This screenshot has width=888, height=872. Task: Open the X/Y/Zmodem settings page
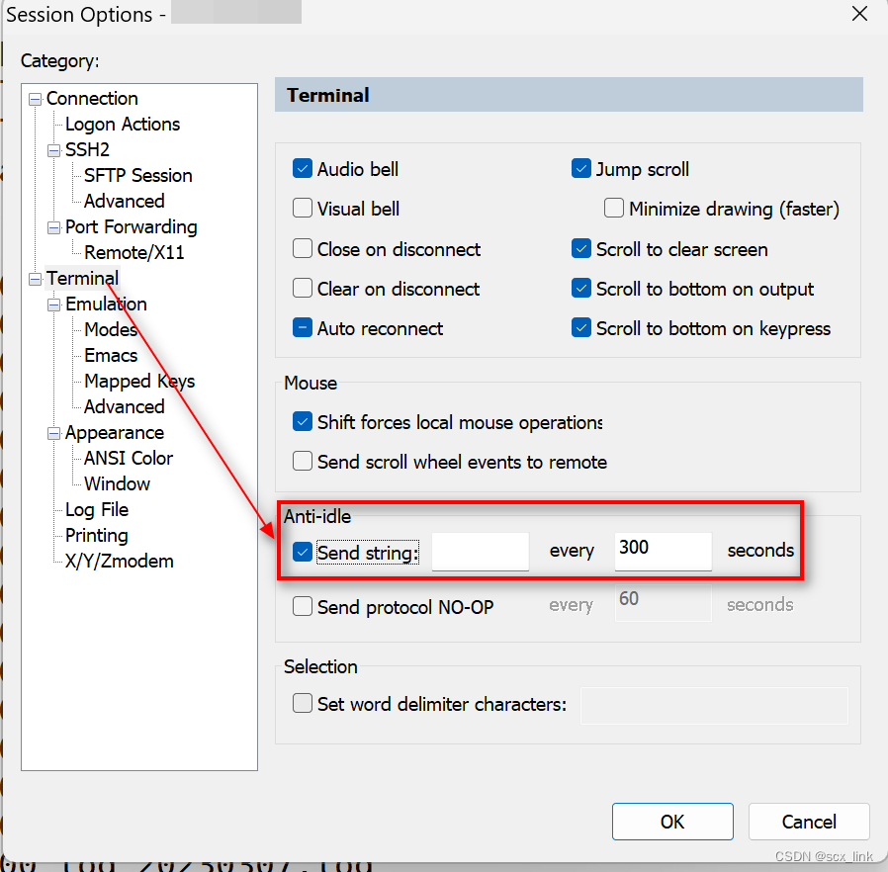(x=121, y=561)
